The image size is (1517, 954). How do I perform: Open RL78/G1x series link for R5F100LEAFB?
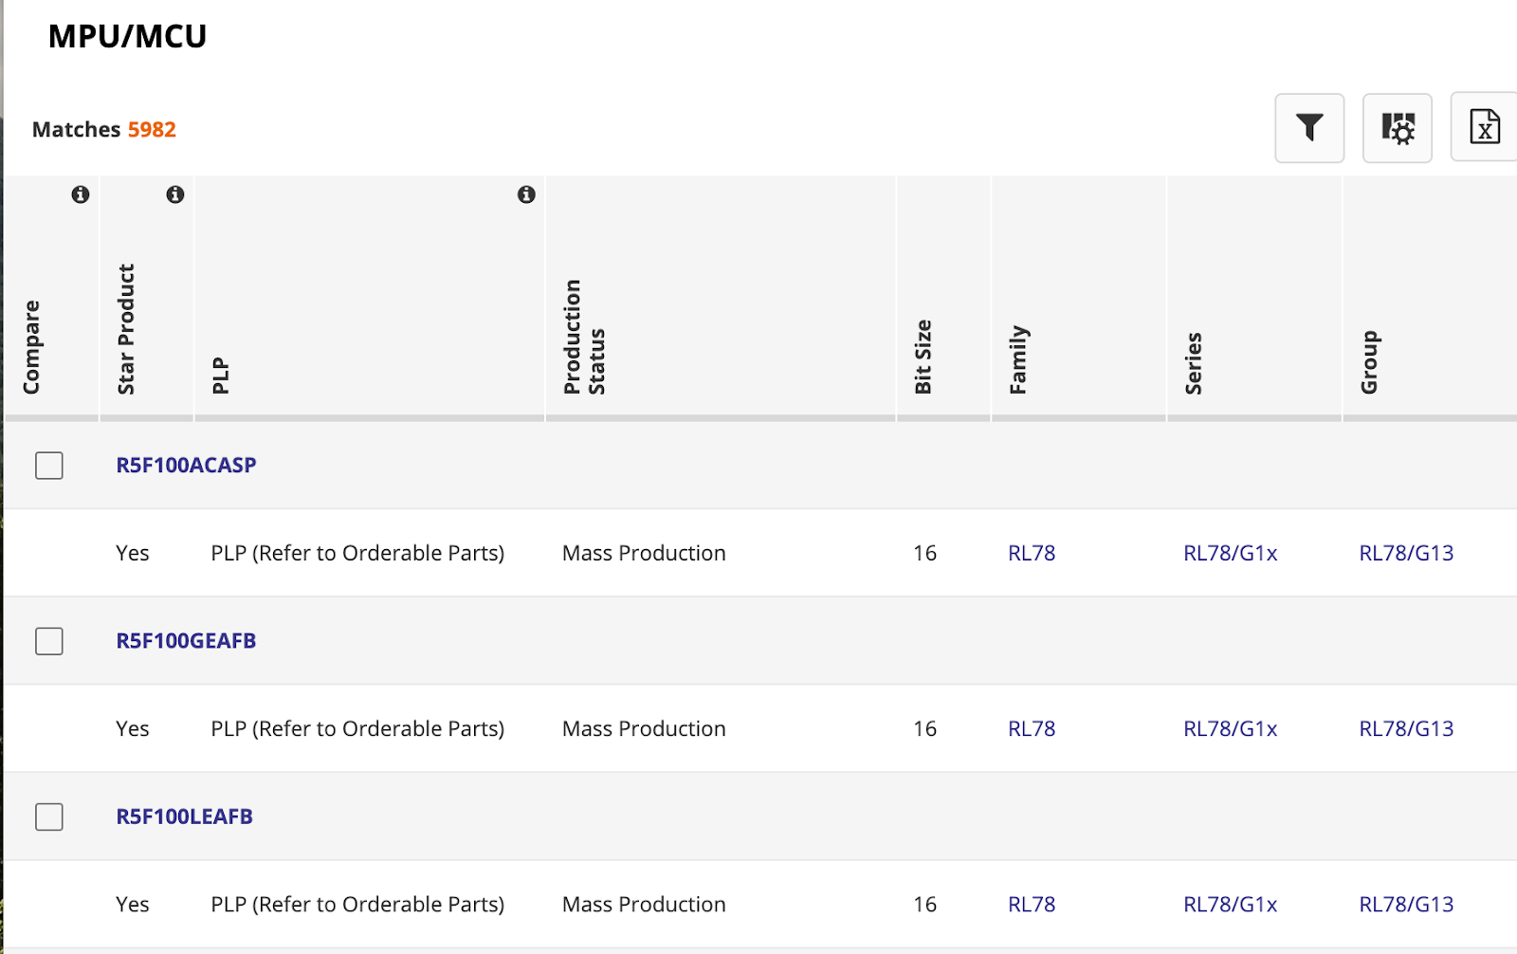[x=1231, y=905]
